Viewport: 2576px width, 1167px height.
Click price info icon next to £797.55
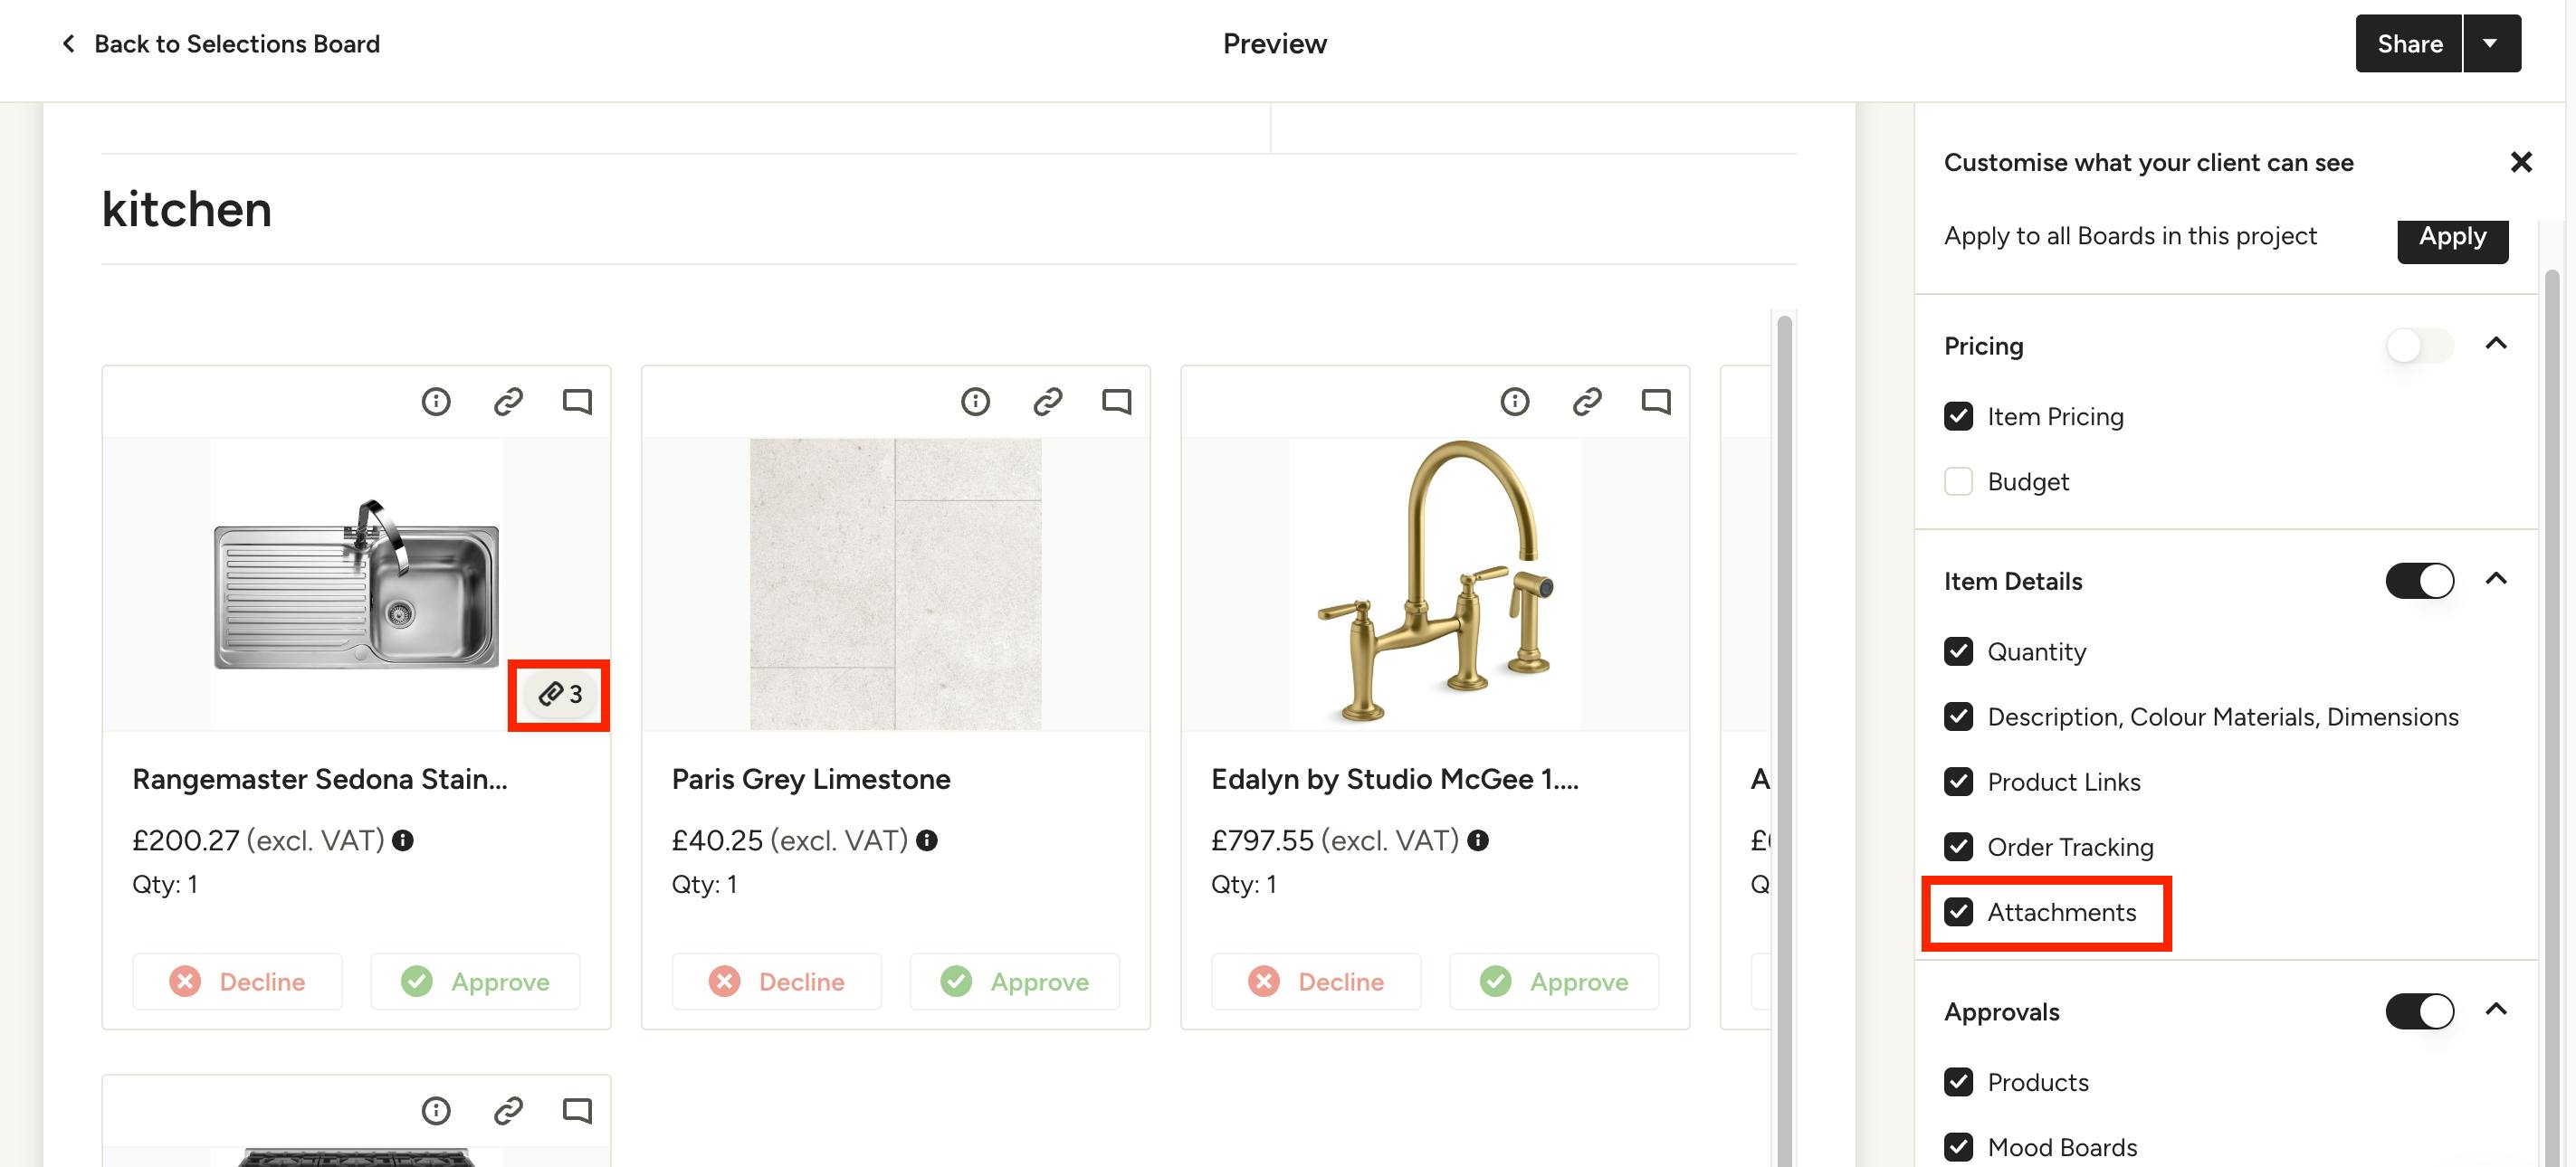(1478, 840)
